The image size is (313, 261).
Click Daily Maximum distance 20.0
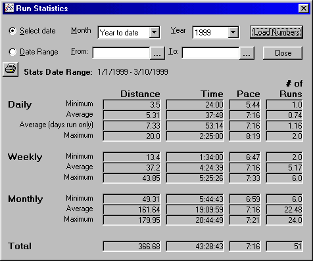click(132, 136)
